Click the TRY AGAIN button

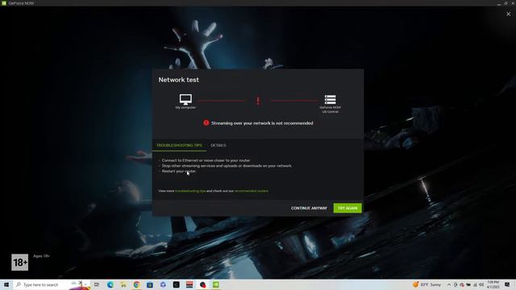pyautogui.click(x=347, y=208)
